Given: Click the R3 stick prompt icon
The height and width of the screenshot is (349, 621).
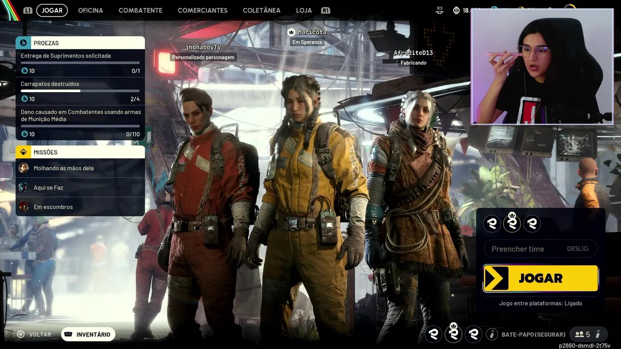Looking at the screenshot, I should [x=440, y=10].
